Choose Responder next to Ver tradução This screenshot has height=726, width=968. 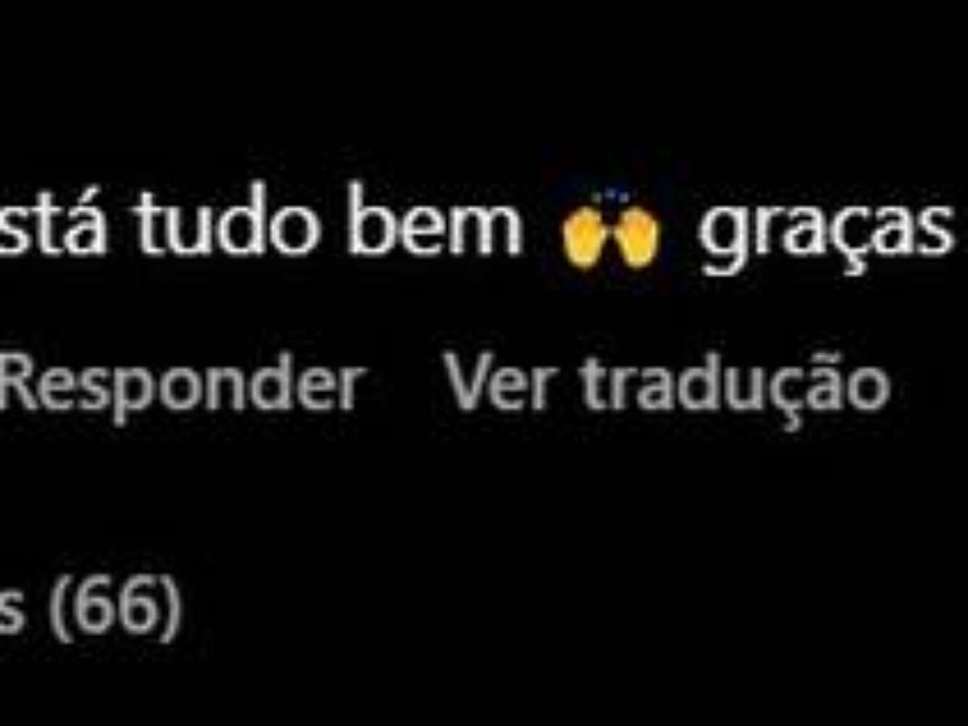(x=181, y=387)
